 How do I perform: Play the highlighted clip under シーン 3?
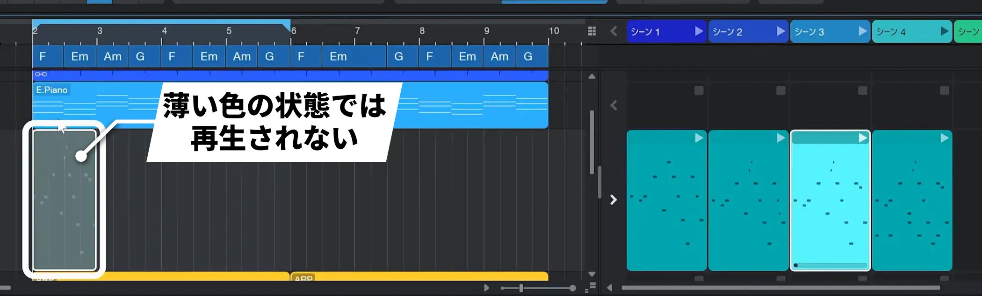[862, 138]
